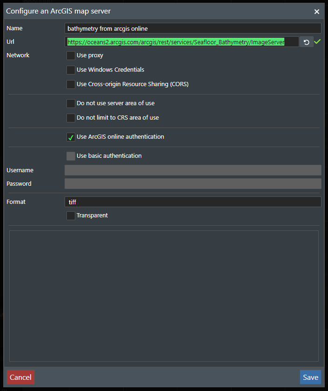Click the Network label
The width and height of the screenshot is (328, 391).
18,55
